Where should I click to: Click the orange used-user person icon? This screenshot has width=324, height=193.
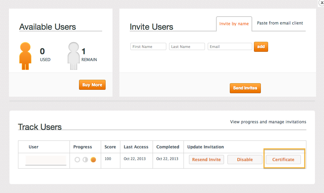tap(26, 56)
